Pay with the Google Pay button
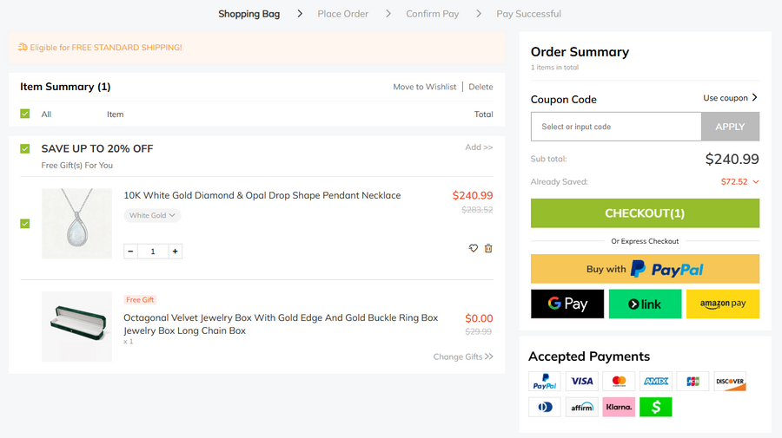 click(x=567, y=304)
